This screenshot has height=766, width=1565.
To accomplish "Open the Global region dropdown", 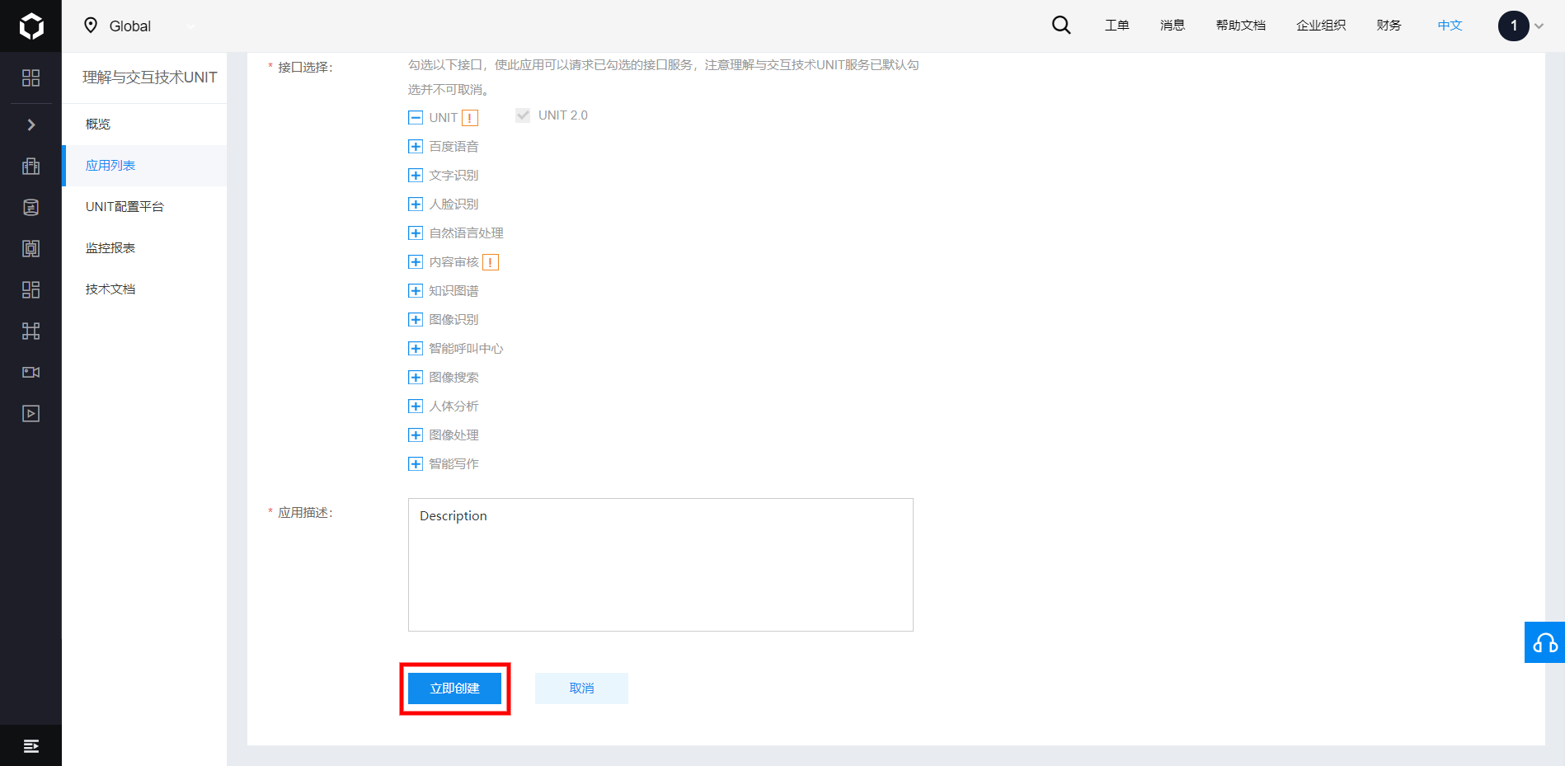I will [140, 26].
